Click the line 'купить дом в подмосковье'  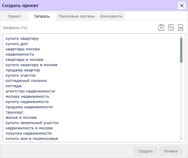pos(32,138)
